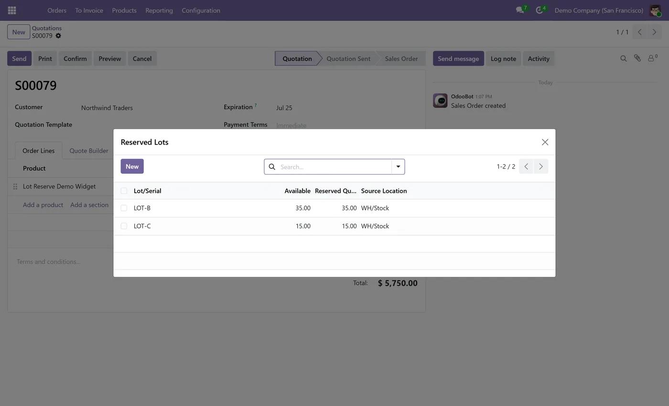
Task: Open the Configuration menu
Action: [x=201, y=10]
